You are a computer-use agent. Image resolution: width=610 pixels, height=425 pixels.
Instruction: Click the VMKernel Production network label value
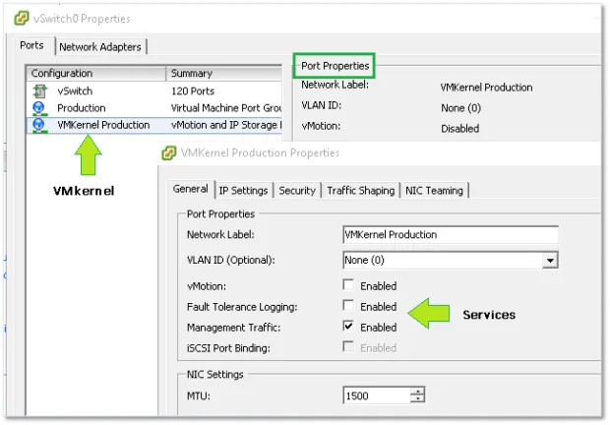tap(486, 88)
